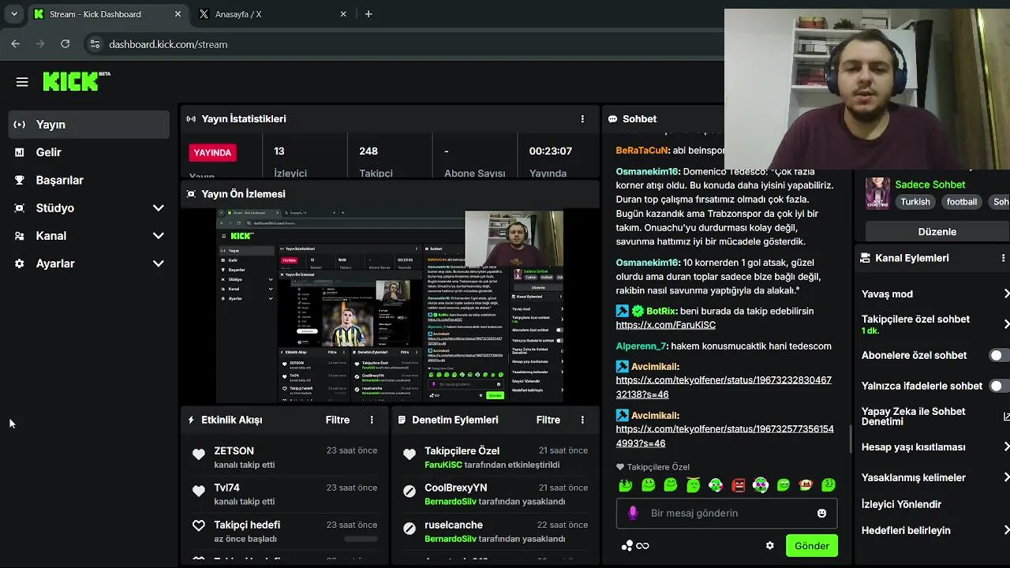Click the three-bubble icon below chat input
This screenshot has width=1010, height=568.
(627, 546)
